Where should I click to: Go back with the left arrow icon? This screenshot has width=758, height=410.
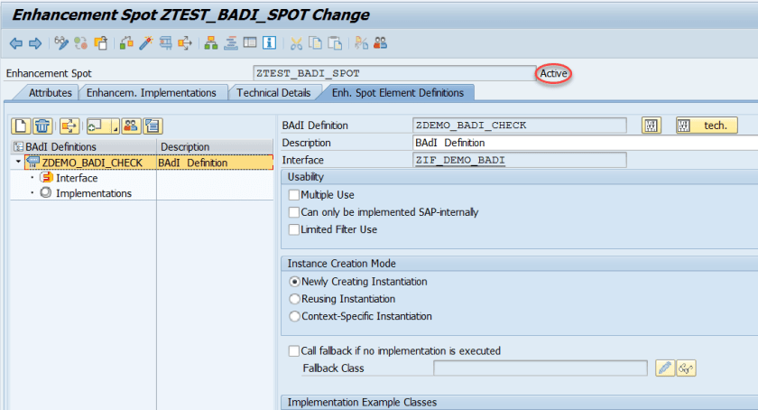click(x=16, y=43)
